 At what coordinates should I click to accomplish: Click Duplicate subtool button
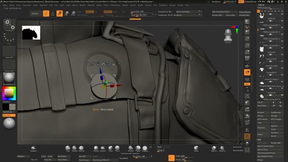(263, 128)
